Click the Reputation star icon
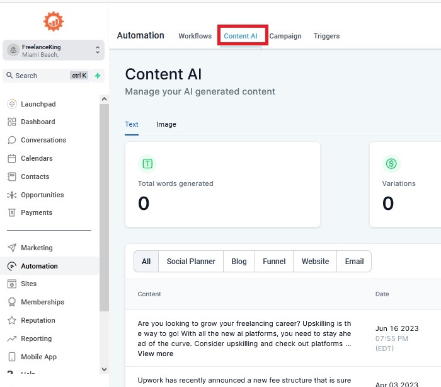 (x=11, y=320)
